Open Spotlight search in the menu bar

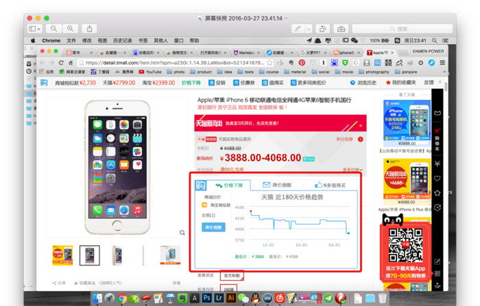tap(434, 40)
